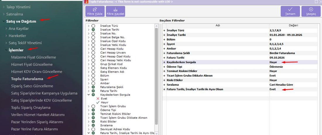Expand Fatura Tarihi row in Seçilen Filtreler
Screen dimensions: 322x135
tap(164, 58)
